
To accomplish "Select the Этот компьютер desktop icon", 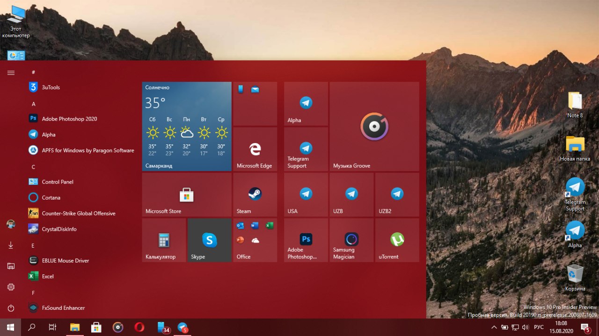I will coord(16,21).
